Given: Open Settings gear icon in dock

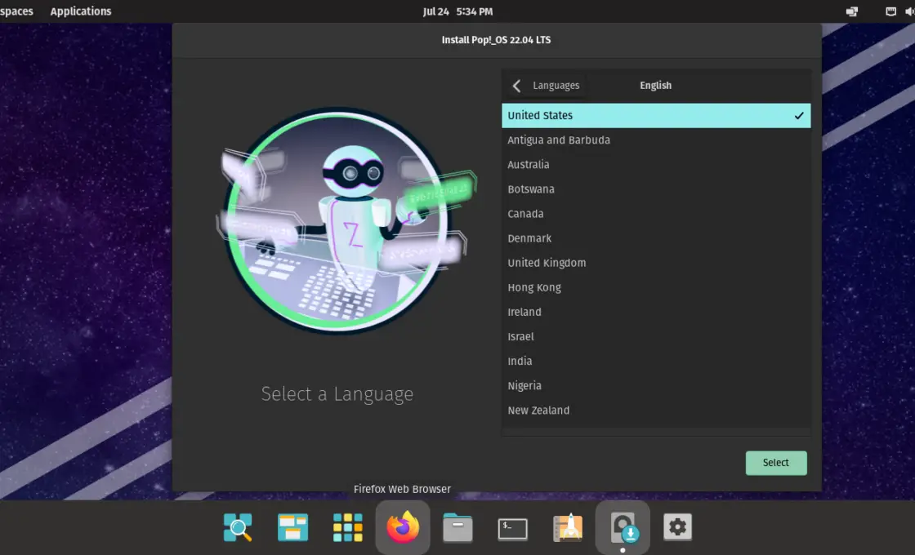Looking at the screenshot, I should point(677,527).
